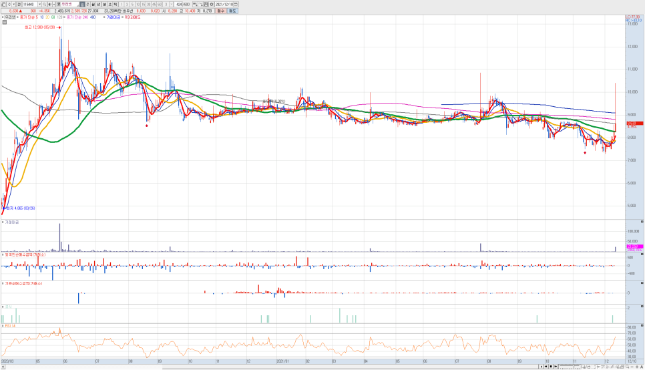Open the interval value 3 dropdown
645x370 pixels.
point(172,4)
